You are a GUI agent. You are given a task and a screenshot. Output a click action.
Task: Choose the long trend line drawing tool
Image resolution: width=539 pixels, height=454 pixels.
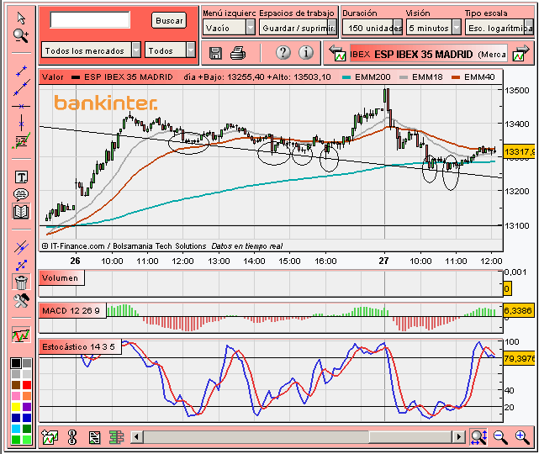pyautogui.click(x=21, y=87)
